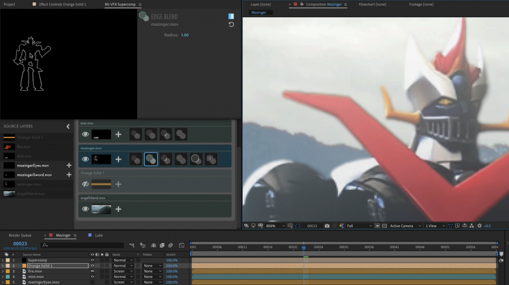The height and width of the screenshot is (285, 509).
Task: Reset the Edge Blend effect
Action: coord(231,24)
